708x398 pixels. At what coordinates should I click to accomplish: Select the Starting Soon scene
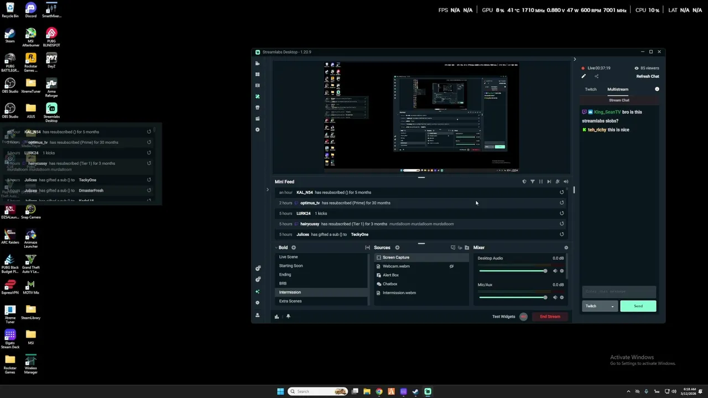(x=321, y=266)
